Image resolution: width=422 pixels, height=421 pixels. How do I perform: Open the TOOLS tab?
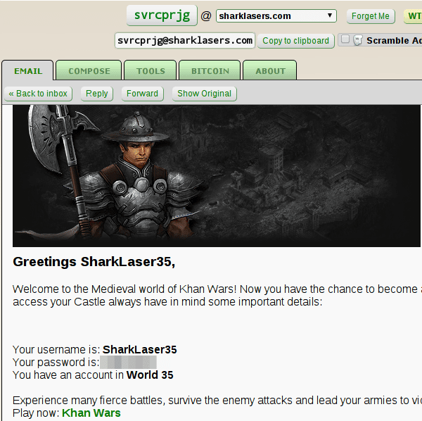pyautogui.click(x=151, y=71)
